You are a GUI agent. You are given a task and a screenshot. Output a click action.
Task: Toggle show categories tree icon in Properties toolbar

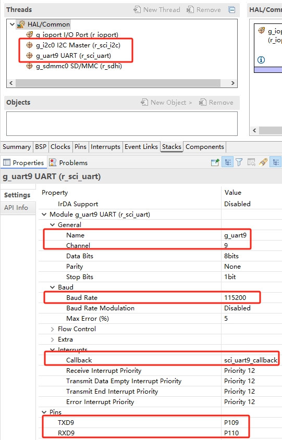[x=227, y=162]
